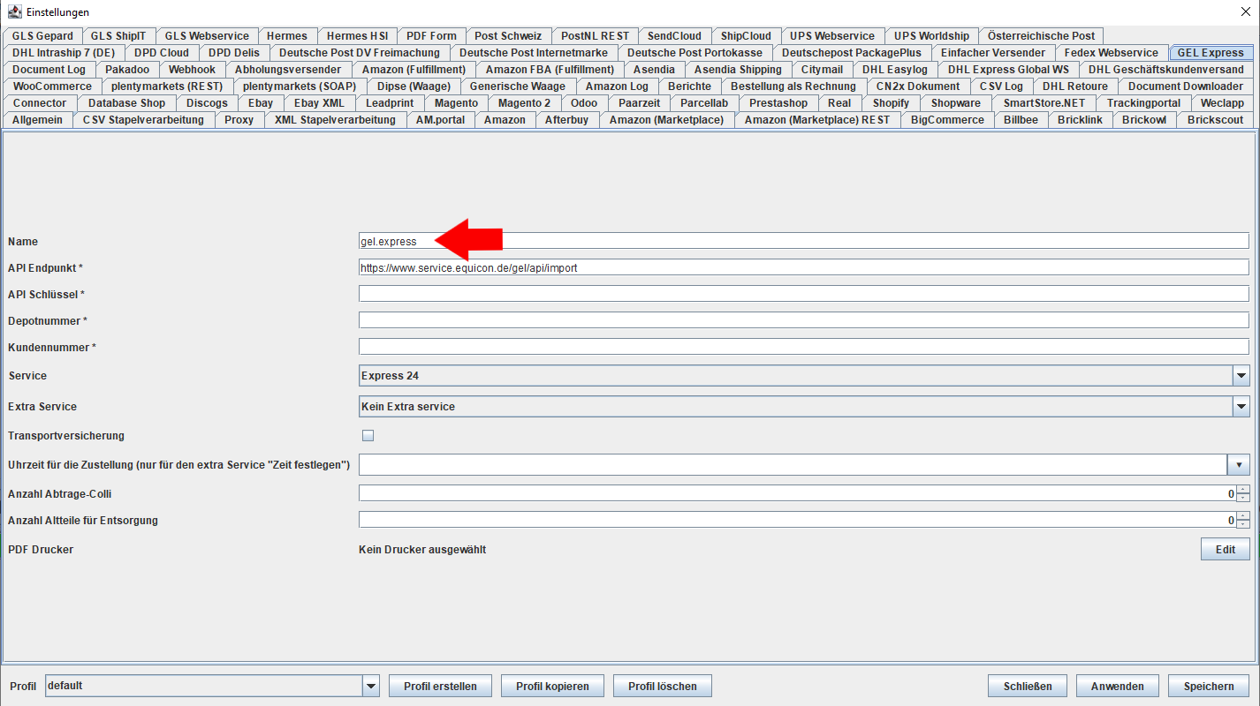Open the Shopify tab
The height and width of the screenshot is (706, 1260).
[x=891, y=103]
